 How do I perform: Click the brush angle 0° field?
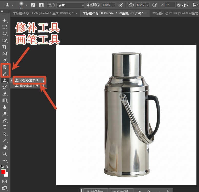tap(170, 5)
